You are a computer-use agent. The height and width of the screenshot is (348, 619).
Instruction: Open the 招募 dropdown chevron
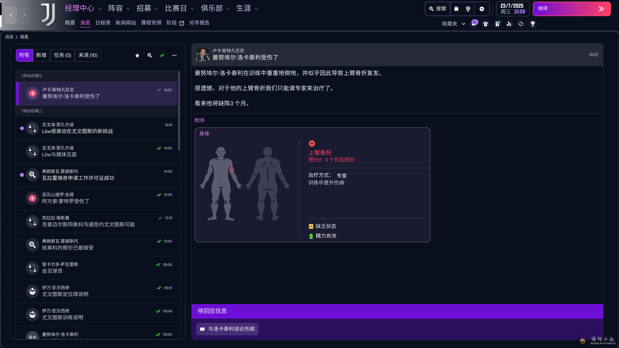(x=156, y=8)
